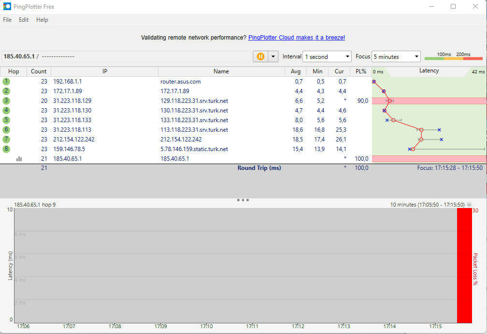This screenshot has width=487, height=334.
Task: Click the Count column header
Action: point(39,71)
